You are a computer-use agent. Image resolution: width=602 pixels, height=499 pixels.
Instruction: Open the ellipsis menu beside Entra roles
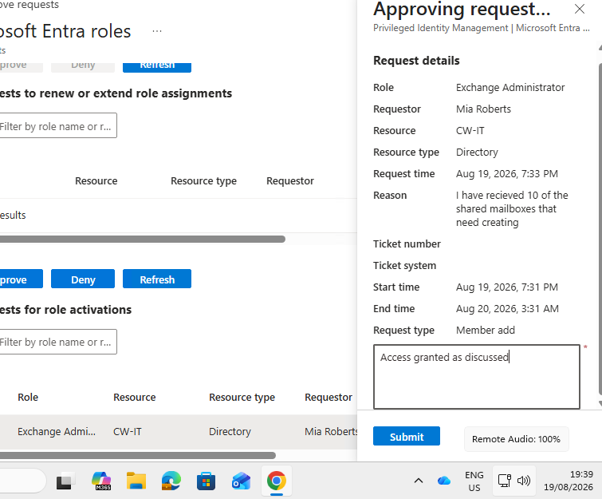pos(156,31)
